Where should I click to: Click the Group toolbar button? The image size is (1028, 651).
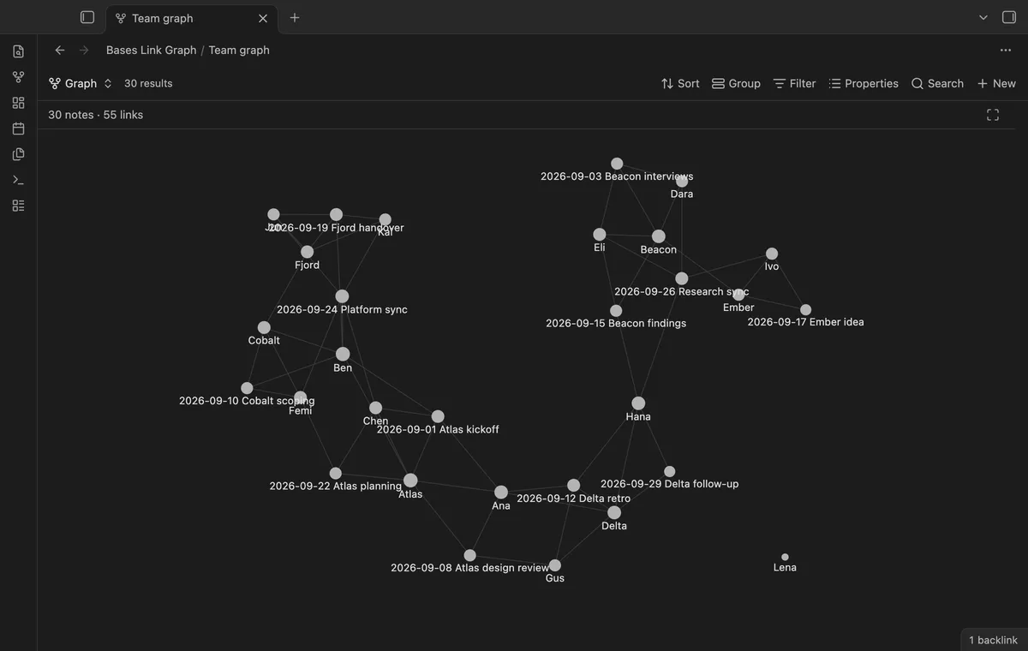point(736,83)
